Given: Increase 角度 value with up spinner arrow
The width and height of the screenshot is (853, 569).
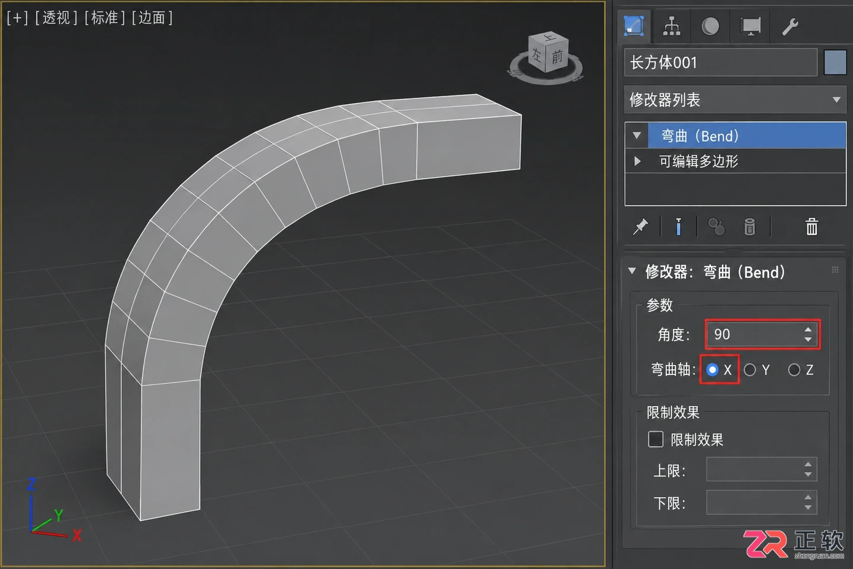Looking at the screenshot, I should point(808,330).
